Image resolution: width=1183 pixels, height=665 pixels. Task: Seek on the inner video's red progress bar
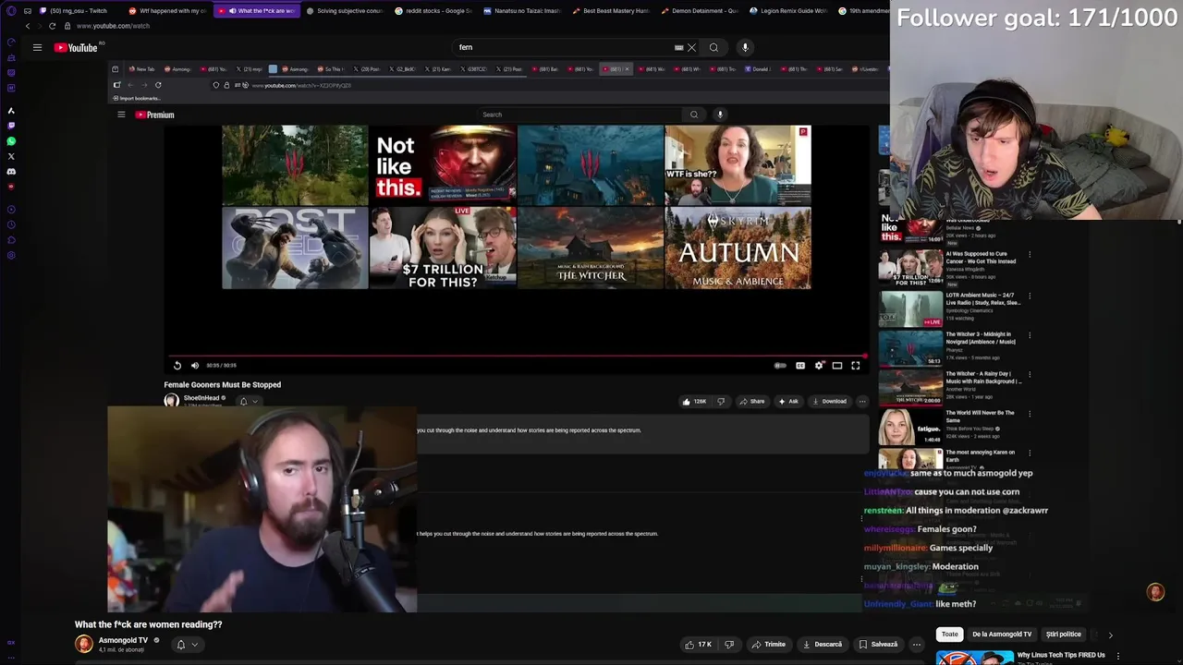coord(516,356)
